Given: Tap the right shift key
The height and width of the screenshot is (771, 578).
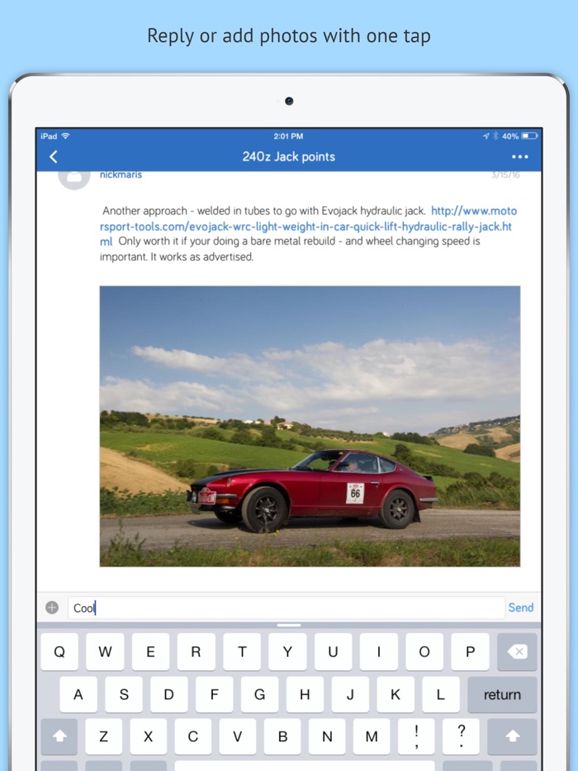Looking at the screenshot, I should click(x=513, y=736).
